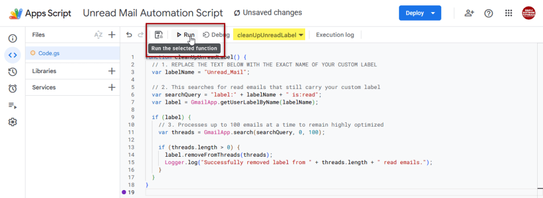Click the Debug button
543x198 pixels.
(216, 34)
